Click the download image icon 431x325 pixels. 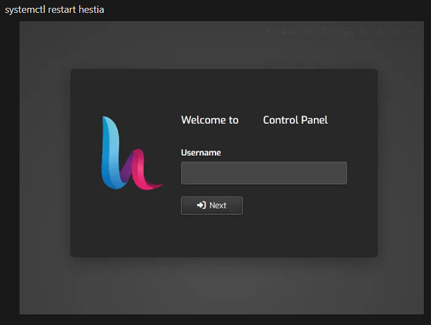(x=397, y=32)
